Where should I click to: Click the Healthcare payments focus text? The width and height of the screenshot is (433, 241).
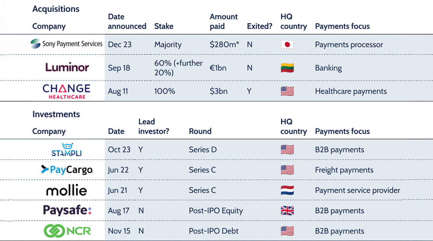point(351,91)
